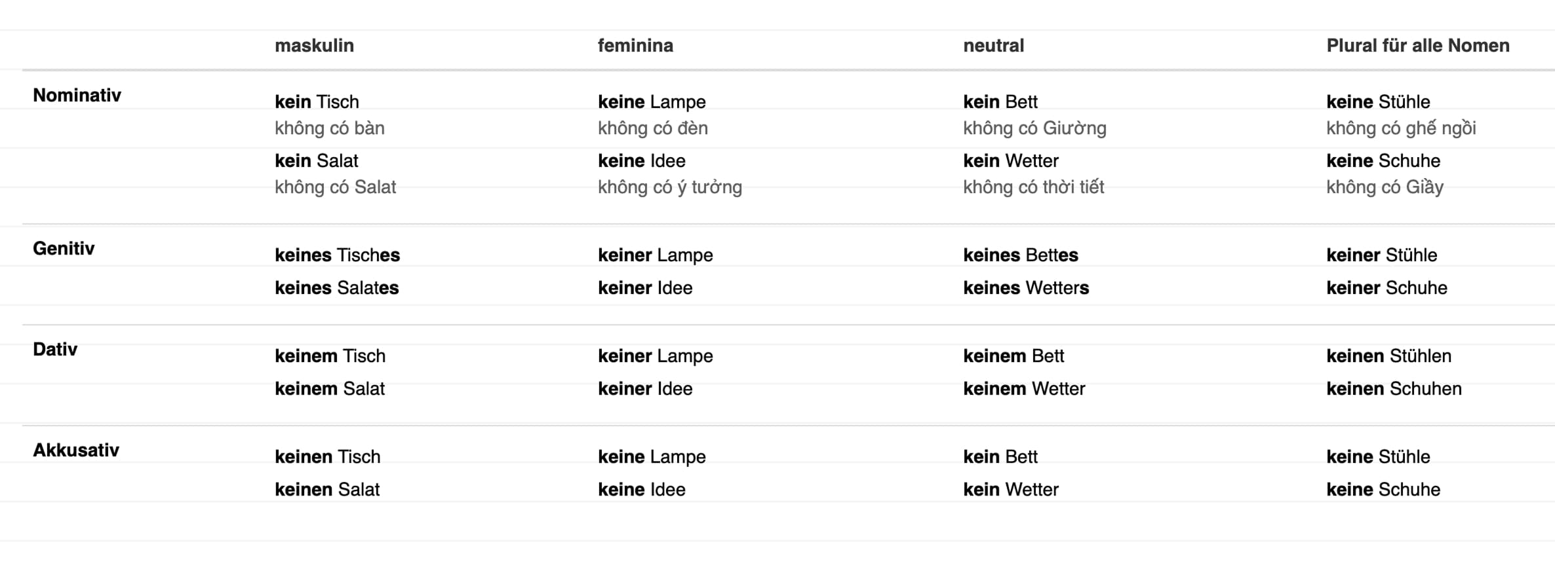Screen dimensions: 1555x571
Task: Select the translation không có ghế ngồi
Action: pos(1401,128)
